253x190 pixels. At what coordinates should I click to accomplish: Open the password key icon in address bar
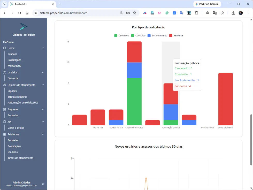(128, 13)
